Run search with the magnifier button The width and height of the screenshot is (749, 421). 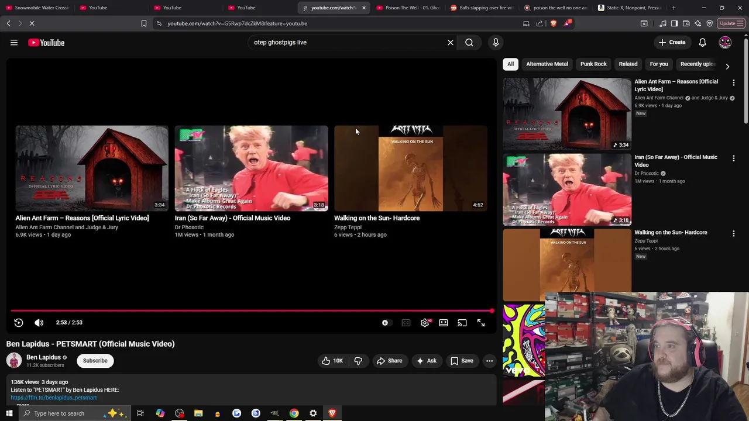click(x=469, y=42)
